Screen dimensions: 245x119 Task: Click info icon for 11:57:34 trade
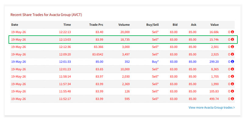coord(232,84)
